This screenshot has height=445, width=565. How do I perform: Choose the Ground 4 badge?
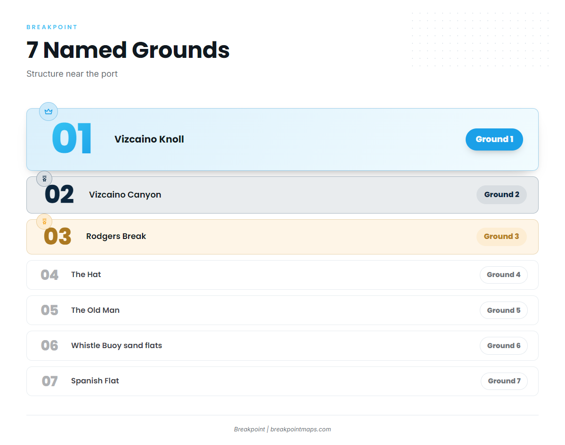[504, 275]
